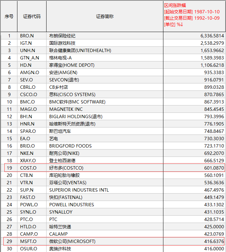Click the 证券代码 column header

(32, 16)
